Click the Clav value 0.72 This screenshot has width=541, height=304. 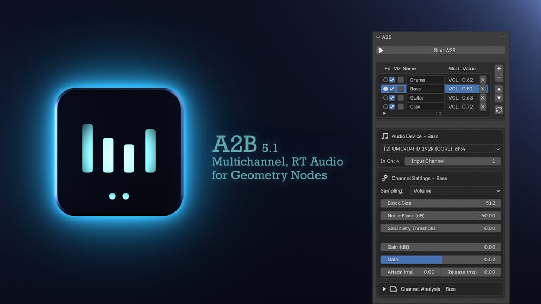(467, 107)
